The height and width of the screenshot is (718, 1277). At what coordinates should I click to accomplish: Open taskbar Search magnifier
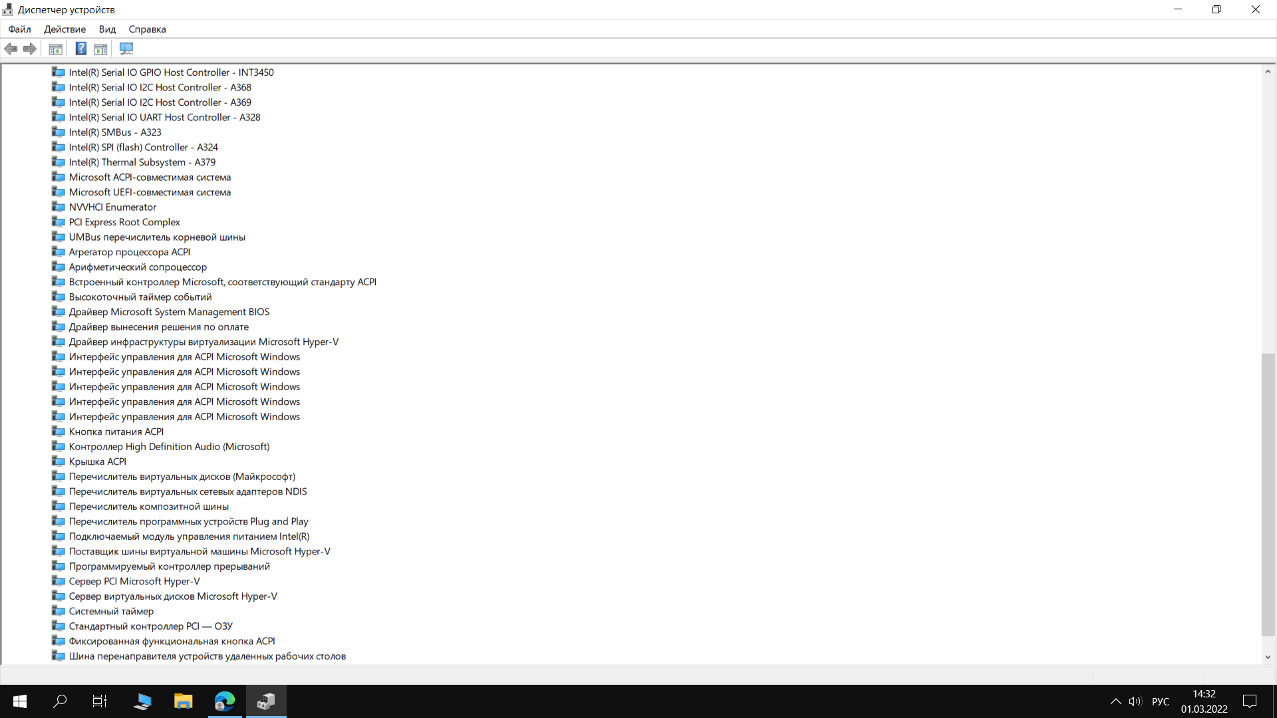coord(60,701)
